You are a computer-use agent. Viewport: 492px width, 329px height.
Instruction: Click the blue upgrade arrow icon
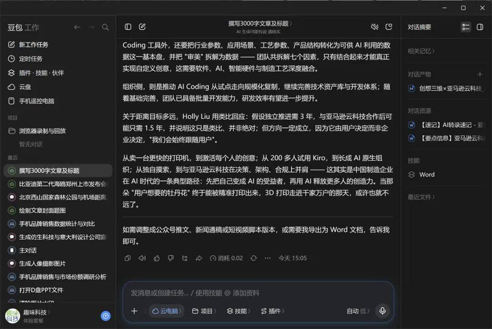pyautogui.click(x=106, y=316)
